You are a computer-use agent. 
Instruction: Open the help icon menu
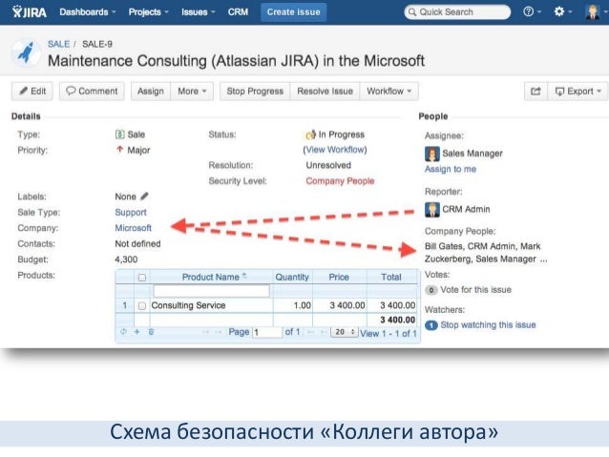tap(532, 11)
